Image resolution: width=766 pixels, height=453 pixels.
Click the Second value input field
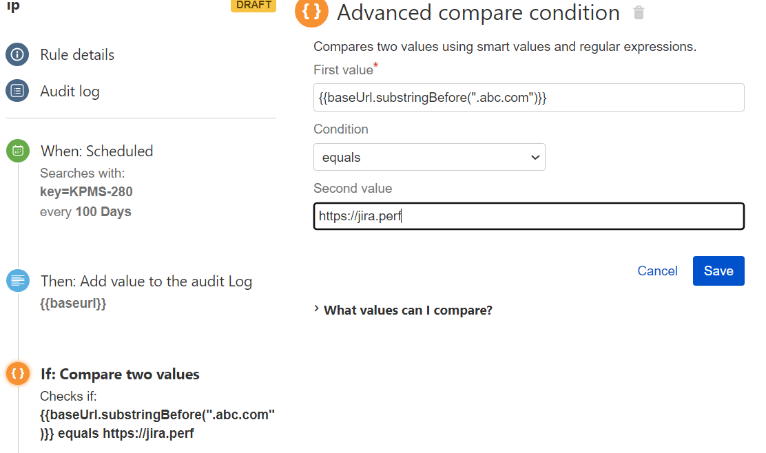[x=529, y=216]
